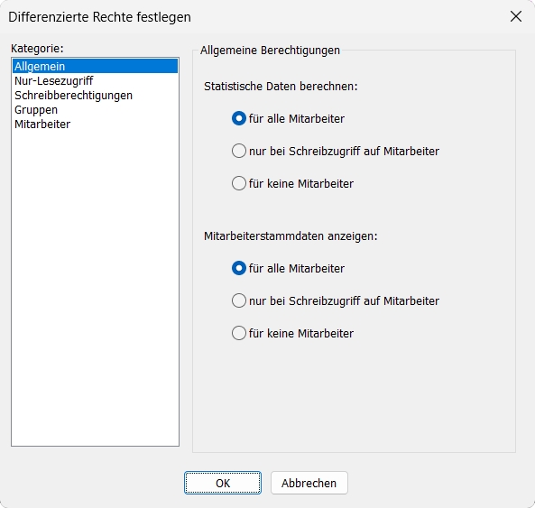Confirm the dialog with OK
The height and width of the screenshot is (508, 535).
coord(223,483)
